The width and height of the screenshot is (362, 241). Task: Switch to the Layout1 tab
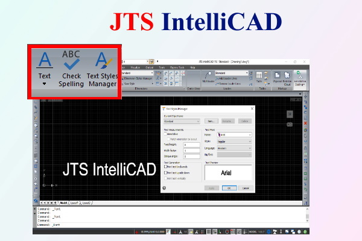(x=74, y=203)
